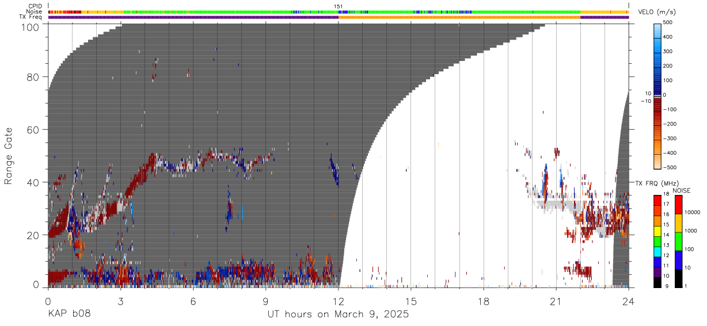Click the TX frequency color bar
Viewport: 707px width, 326px height.
(657, 240)
